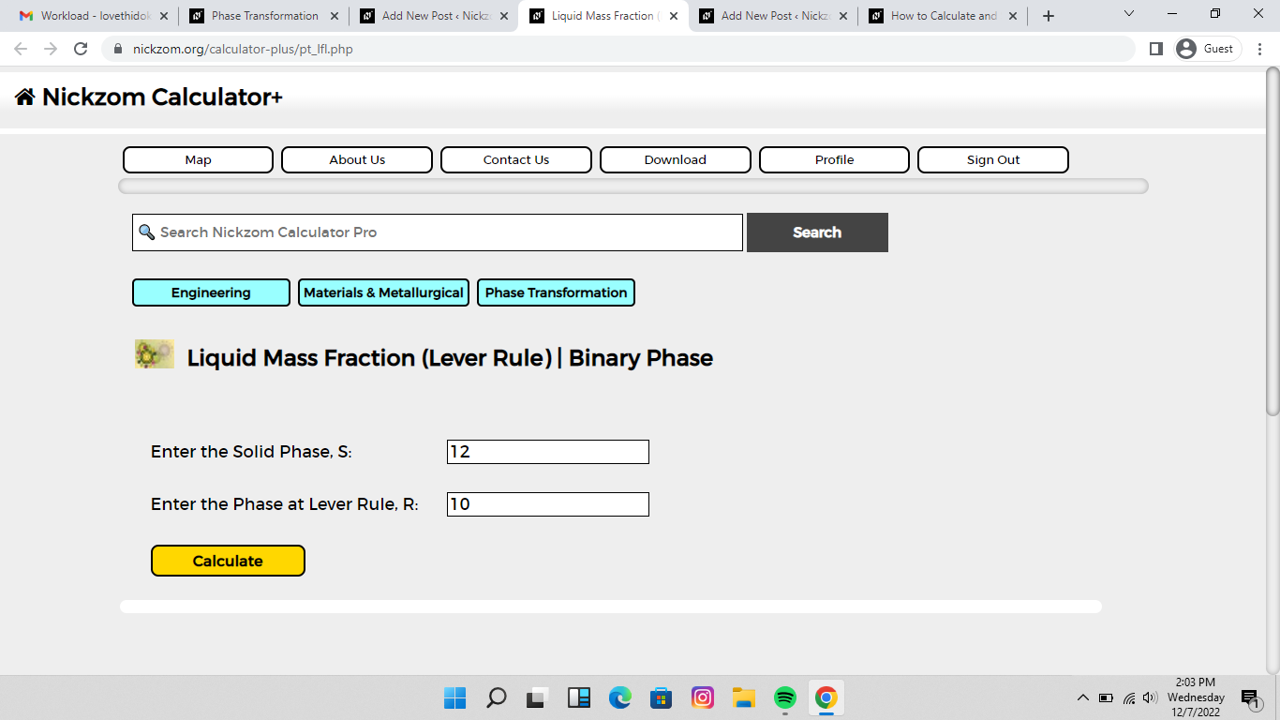Click the Solid Phase S input field
The height and width of the screenshot is (720, 1280).
click(x=548, y=452)
